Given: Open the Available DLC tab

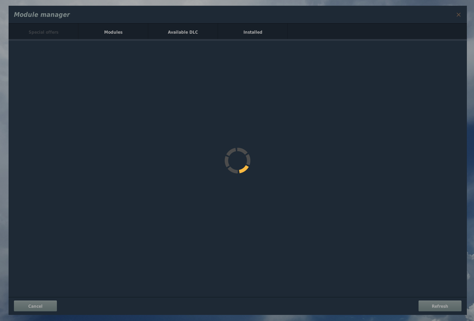Looking at the screenshot, I should [x=183, y=32].
